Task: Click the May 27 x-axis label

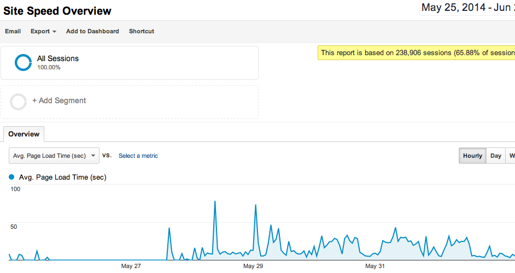Action: 131,266
